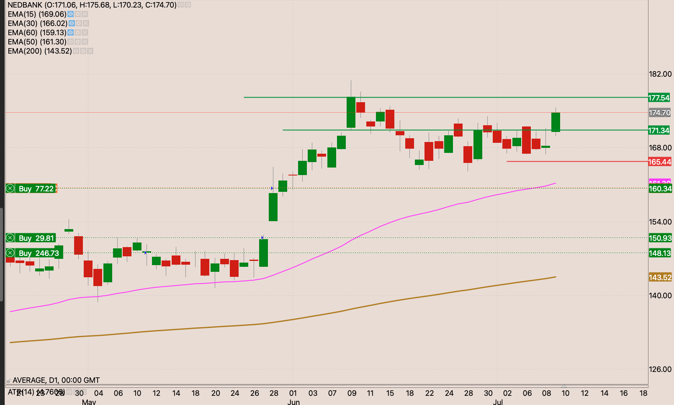Open settings gear for EMA(15) indicator

(78, 14)
